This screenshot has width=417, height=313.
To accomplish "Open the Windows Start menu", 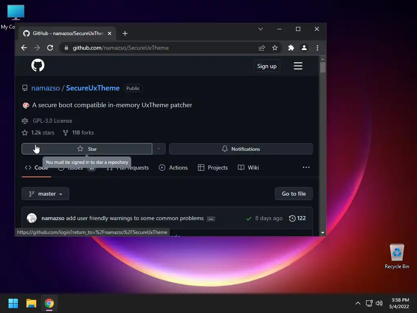I will tap(13, 303).
